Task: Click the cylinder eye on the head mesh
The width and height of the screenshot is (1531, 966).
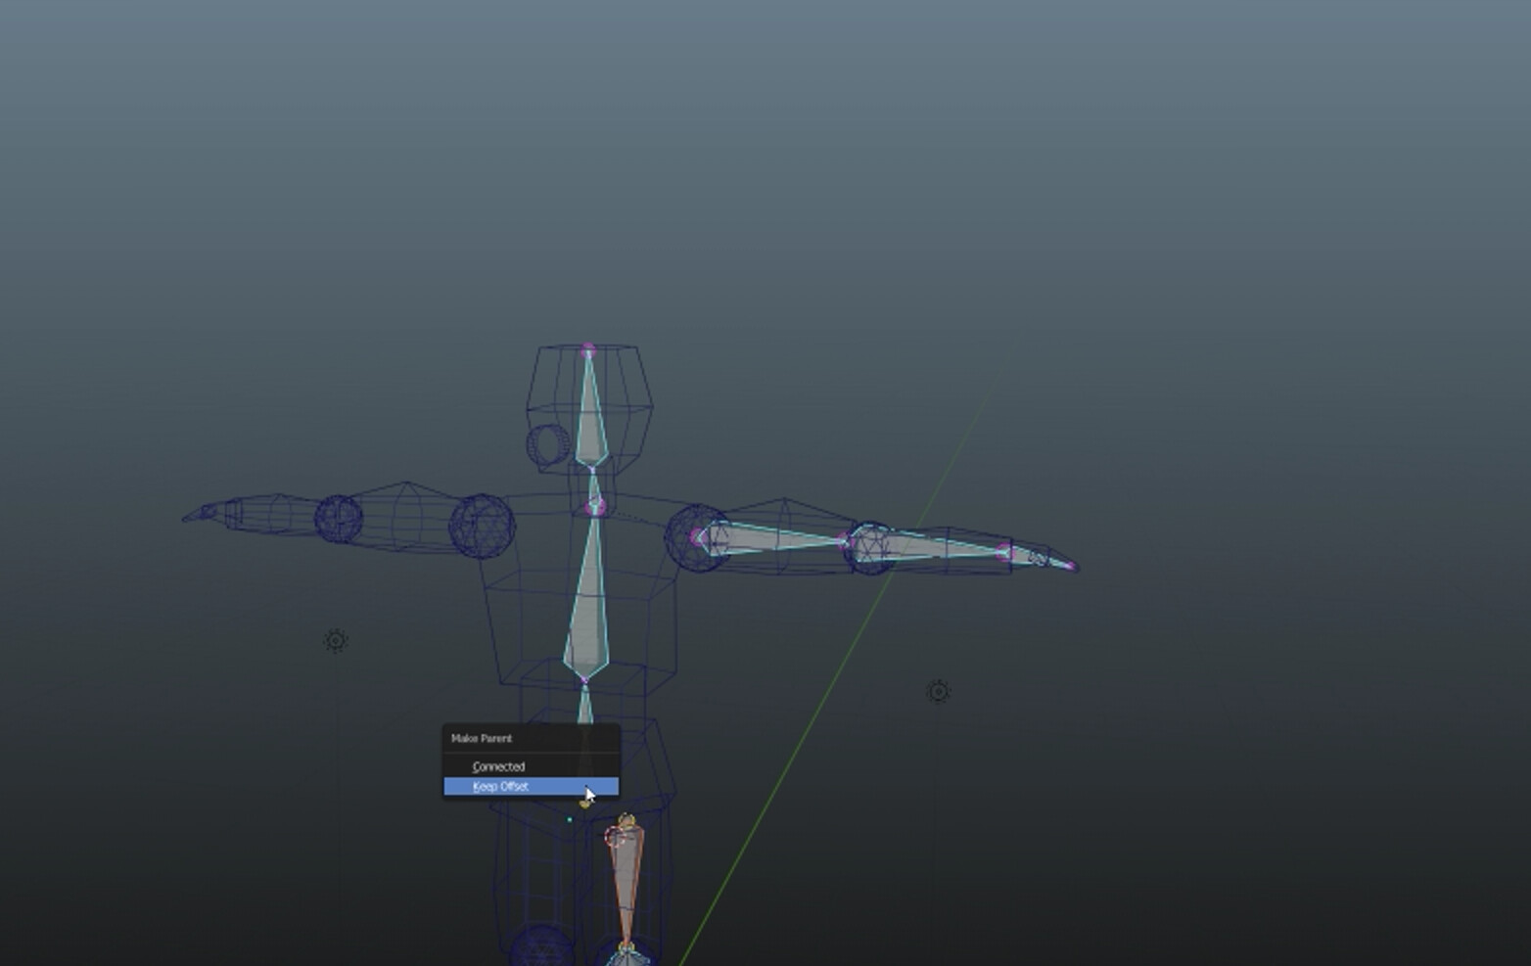Action: [x=547, y=446]
